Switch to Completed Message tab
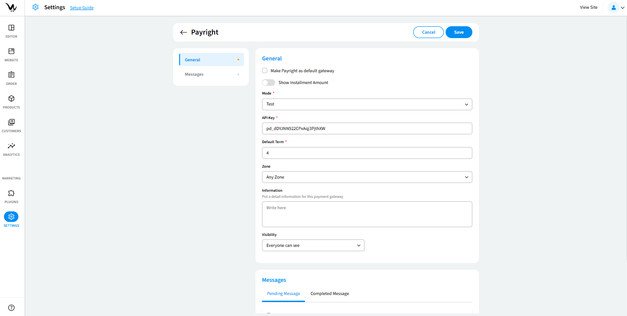This screenshot has height=316, width=627. tap(329, 294)
